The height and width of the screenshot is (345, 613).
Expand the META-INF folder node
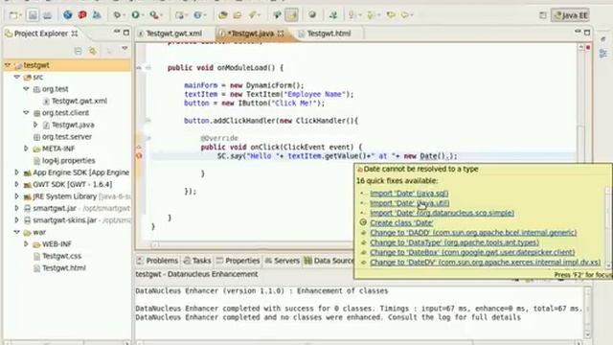click(26, 149)
